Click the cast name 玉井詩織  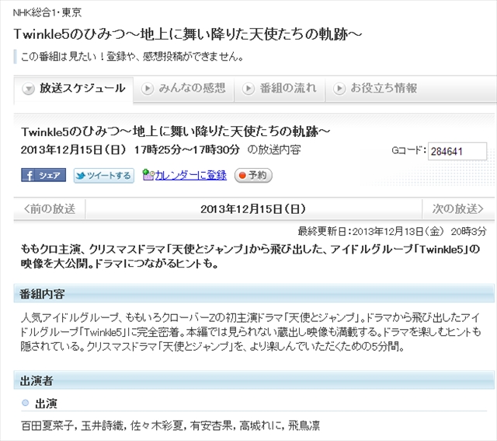[102, 425]
